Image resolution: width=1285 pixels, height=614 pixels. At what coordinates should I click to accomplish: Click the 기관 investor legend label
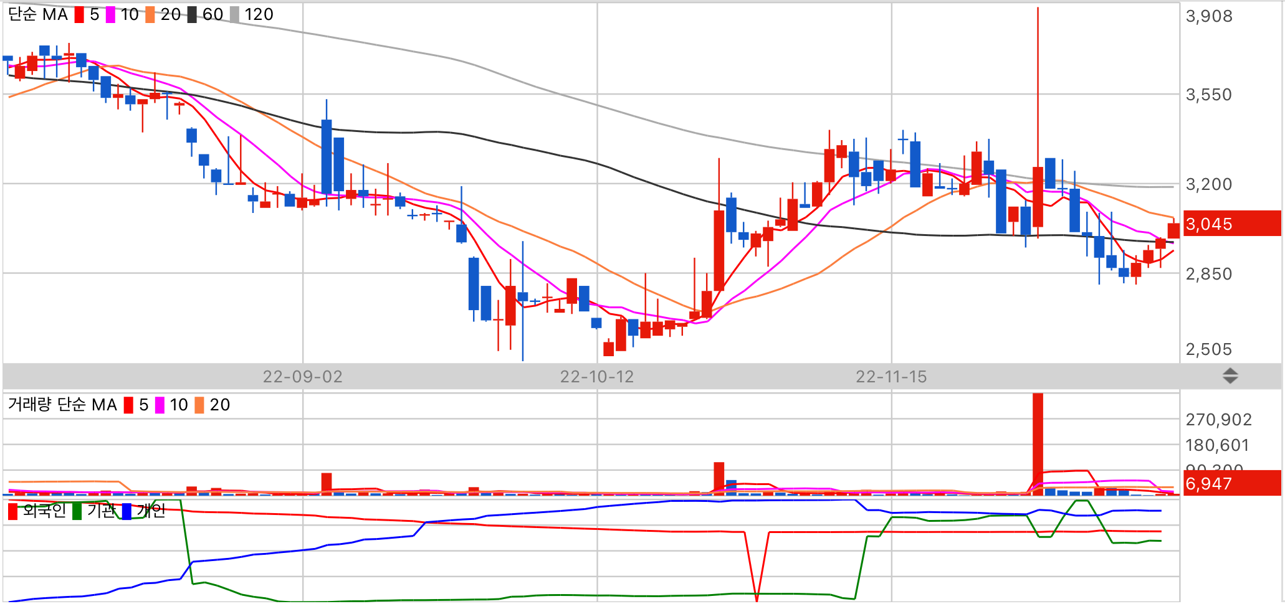(101, 511)
